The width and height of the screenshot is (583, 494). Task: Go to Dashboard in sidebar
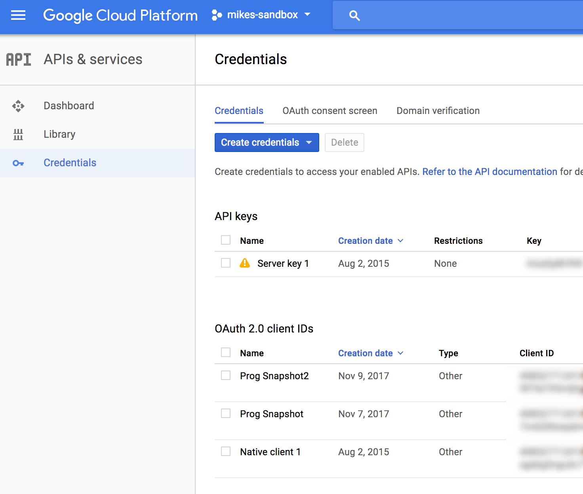[x=97, y=106]
